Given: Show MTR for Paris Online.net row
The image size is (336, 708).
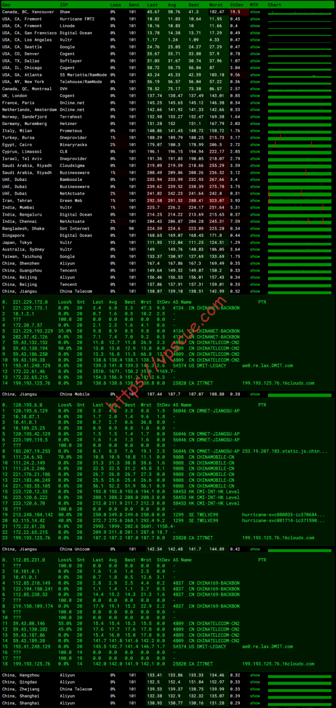Looking at the screenshot, I should [x=254, y=103].
